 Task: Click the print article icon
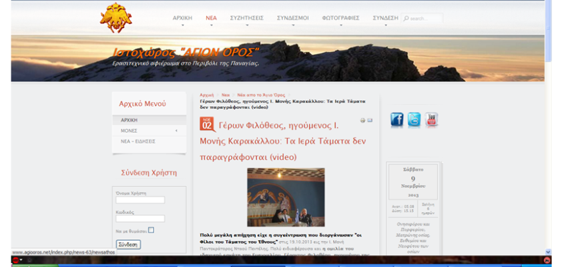363,121
